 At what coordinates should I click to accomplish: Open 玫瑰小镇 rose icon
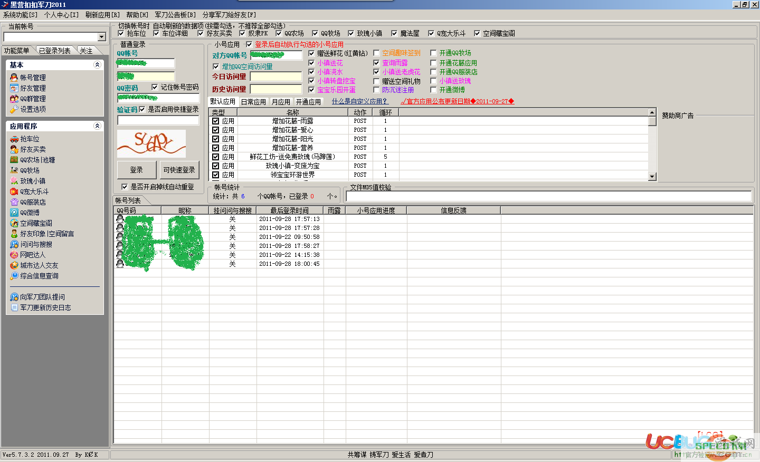pos(14,181)
